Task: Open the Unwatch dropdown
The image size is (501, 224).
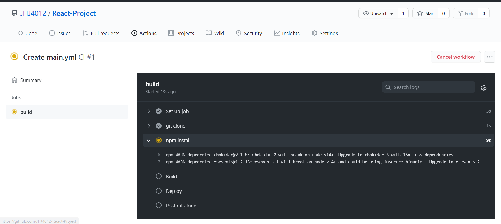Action: click(378, 13)
